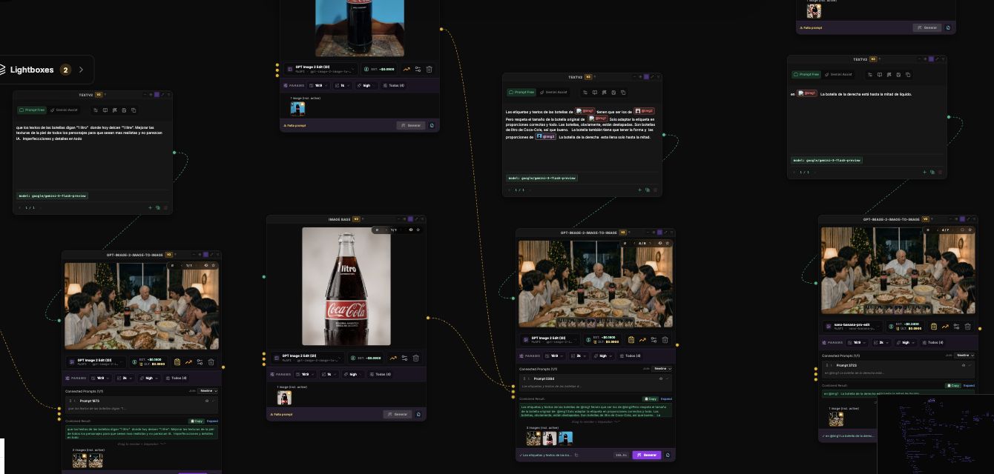Image resolution: width=994 pixels, height=474 pixels.
Task: Toggle eye visibility in node with Prompt 0386
Action: (x=659, y=243)
